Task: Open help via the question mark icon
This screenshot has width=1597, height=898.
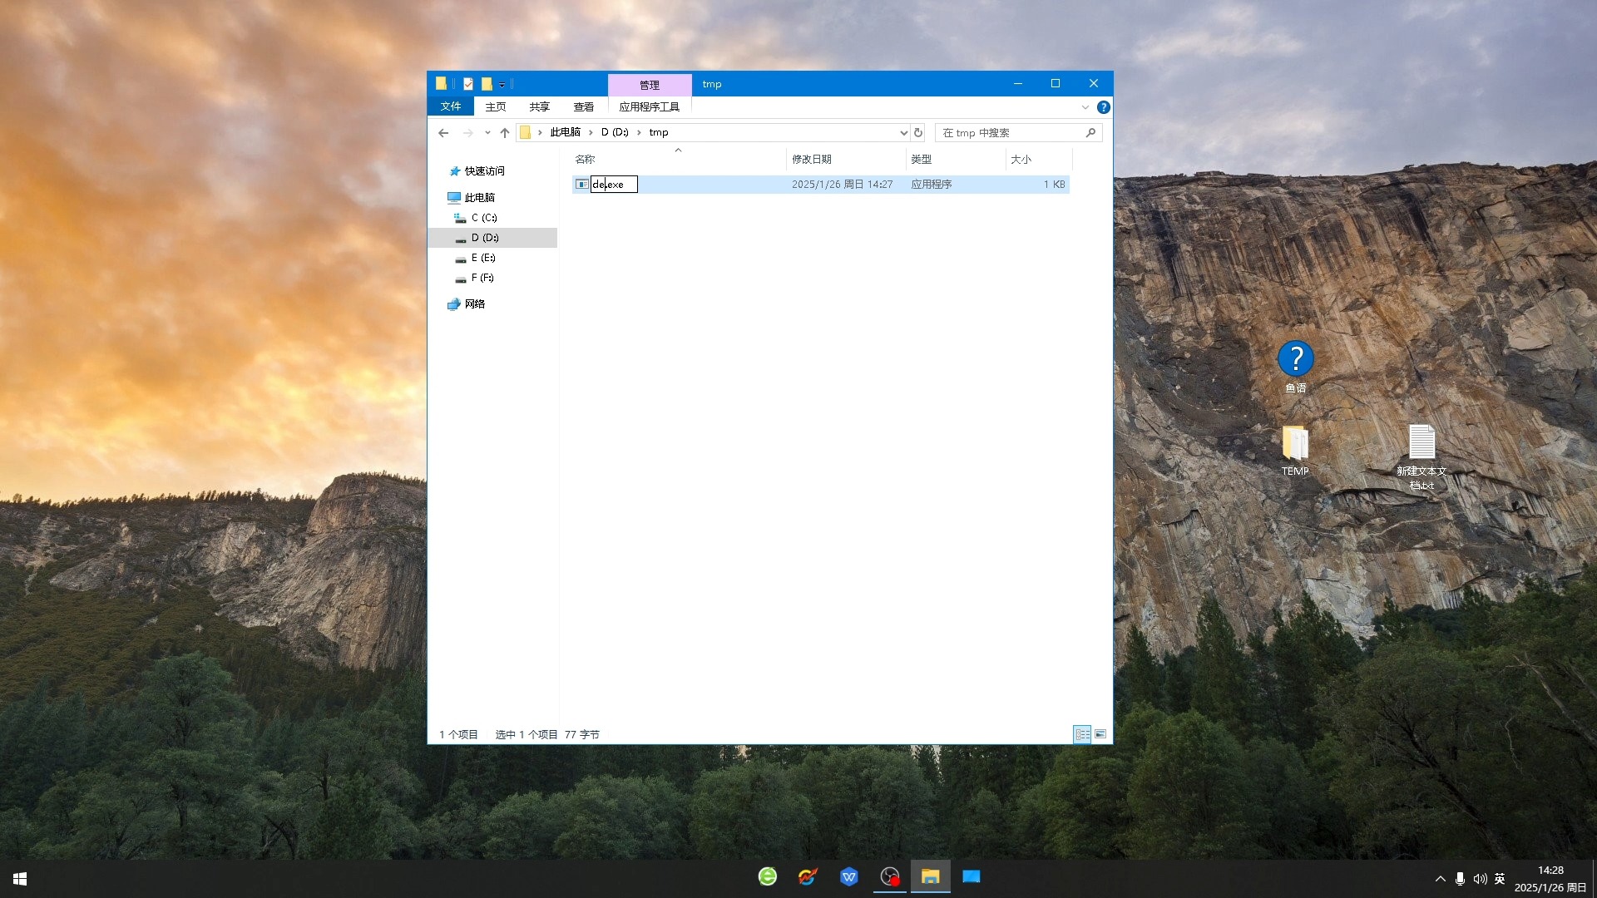Action: [1105, 106]
